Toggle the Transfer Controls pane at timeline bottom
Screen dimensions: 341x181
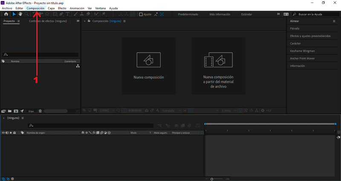click(x=8, y=179)
